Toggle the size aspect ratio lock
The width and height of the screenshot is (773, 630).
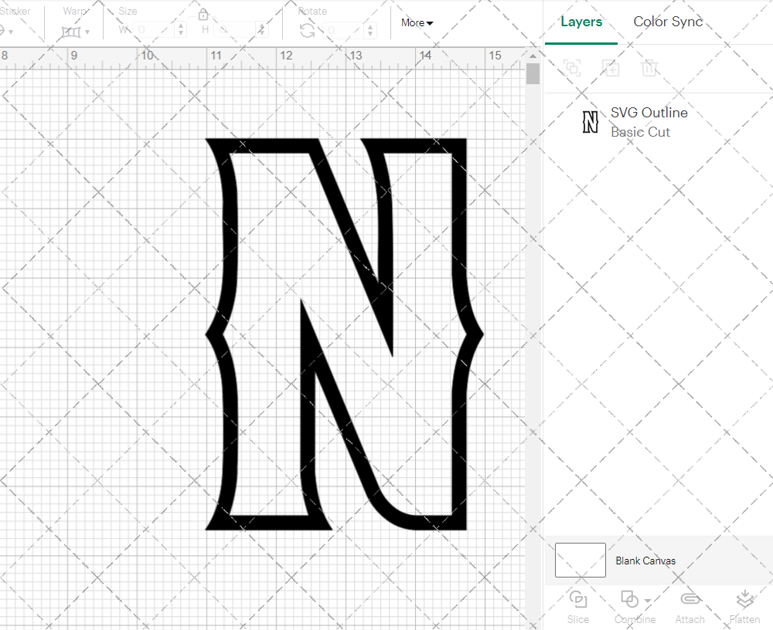[203, 14]
